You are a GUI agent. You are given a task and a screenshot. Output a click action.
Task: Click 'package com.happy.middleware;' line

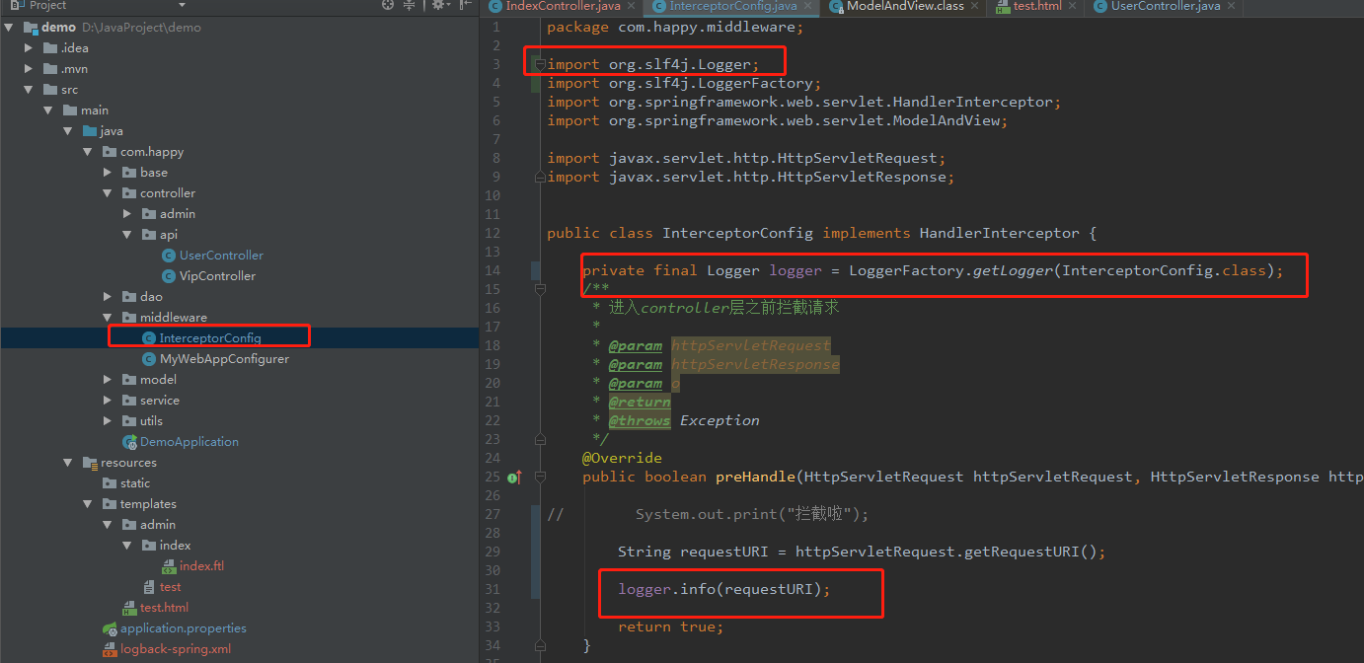pos(676,27)
